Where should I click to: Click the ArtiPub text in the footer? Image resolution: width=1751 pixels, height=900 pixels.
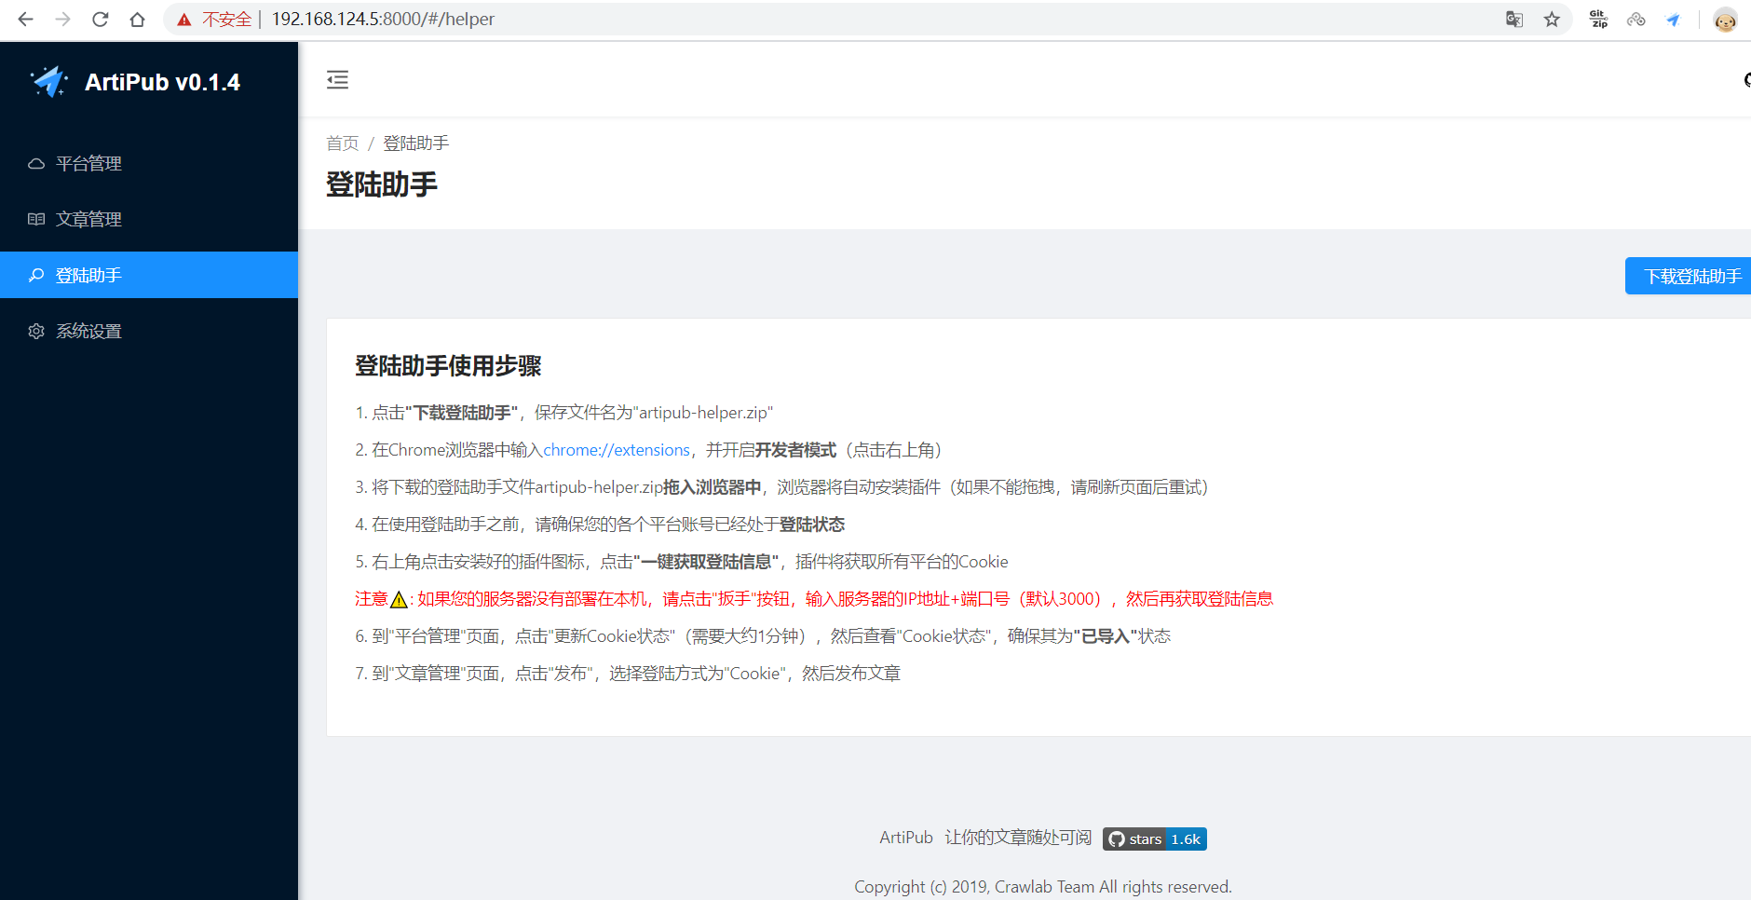906,838
